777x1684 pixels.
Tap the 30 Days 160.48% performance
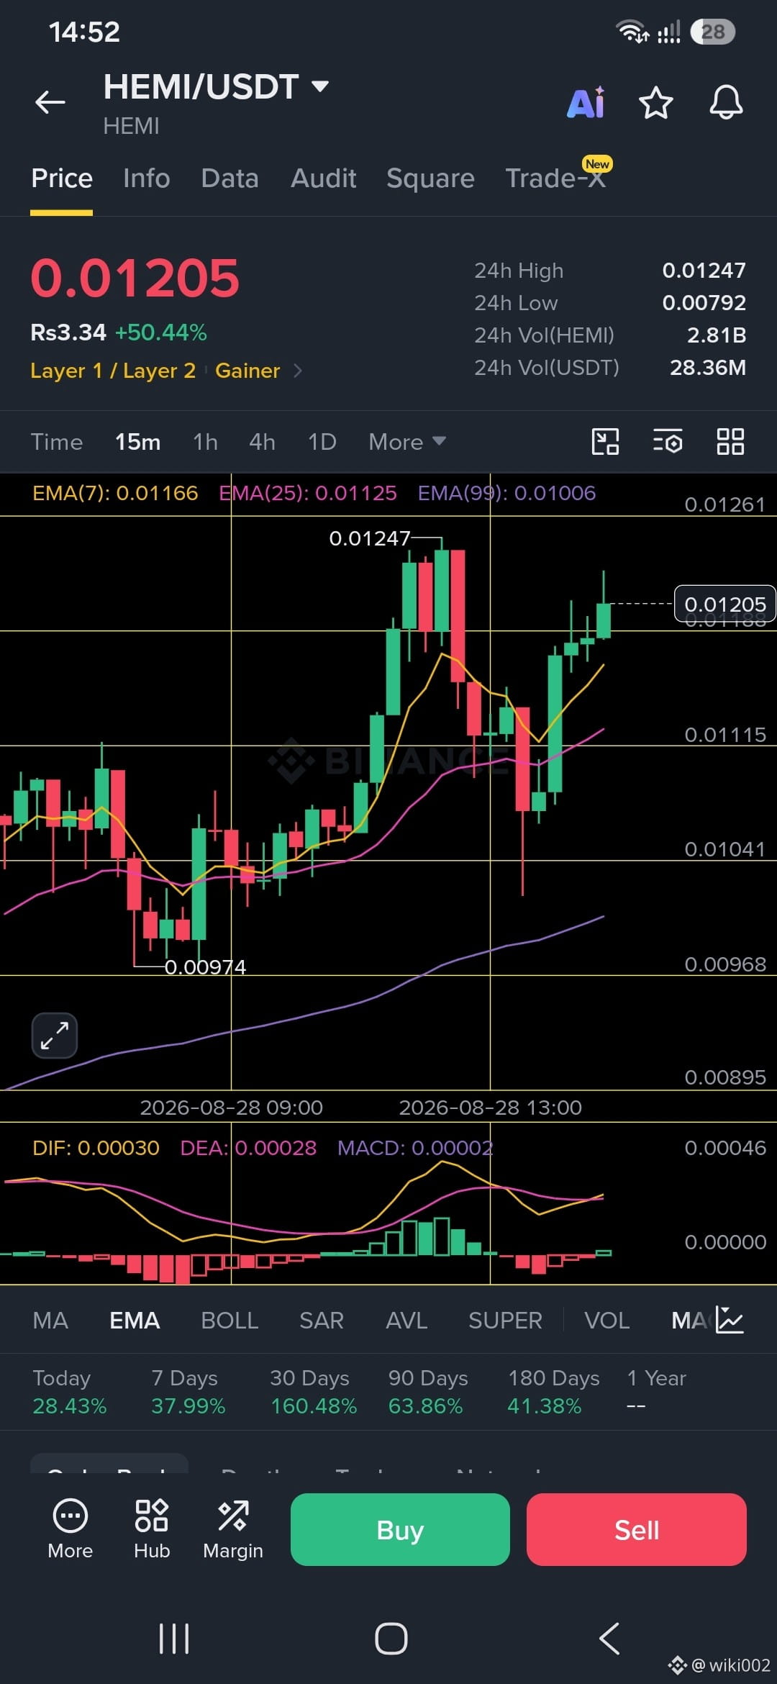[x=313, y=1392]
